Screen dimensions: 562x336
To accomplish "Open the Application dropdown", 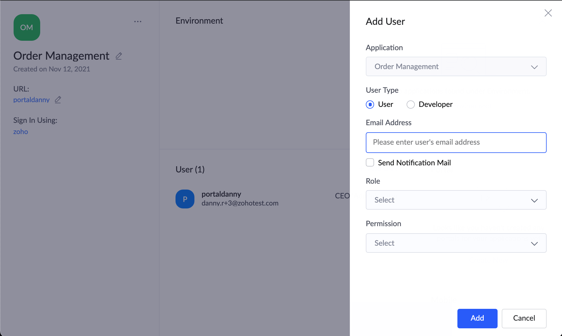I will [x=456, y=66].
